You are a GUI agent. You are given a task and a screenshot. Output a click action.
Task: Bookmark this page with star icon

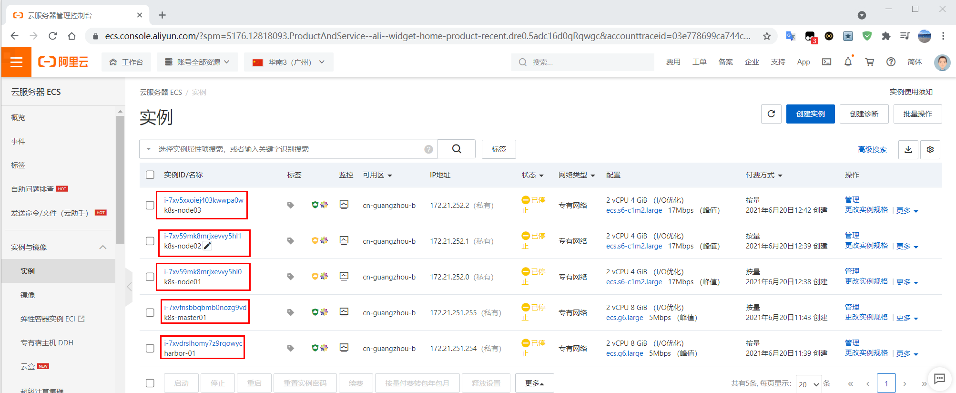coord(767,36)
